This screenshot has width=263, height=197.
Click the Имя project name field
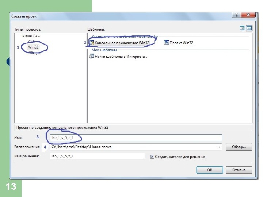(x=136, y=138)
